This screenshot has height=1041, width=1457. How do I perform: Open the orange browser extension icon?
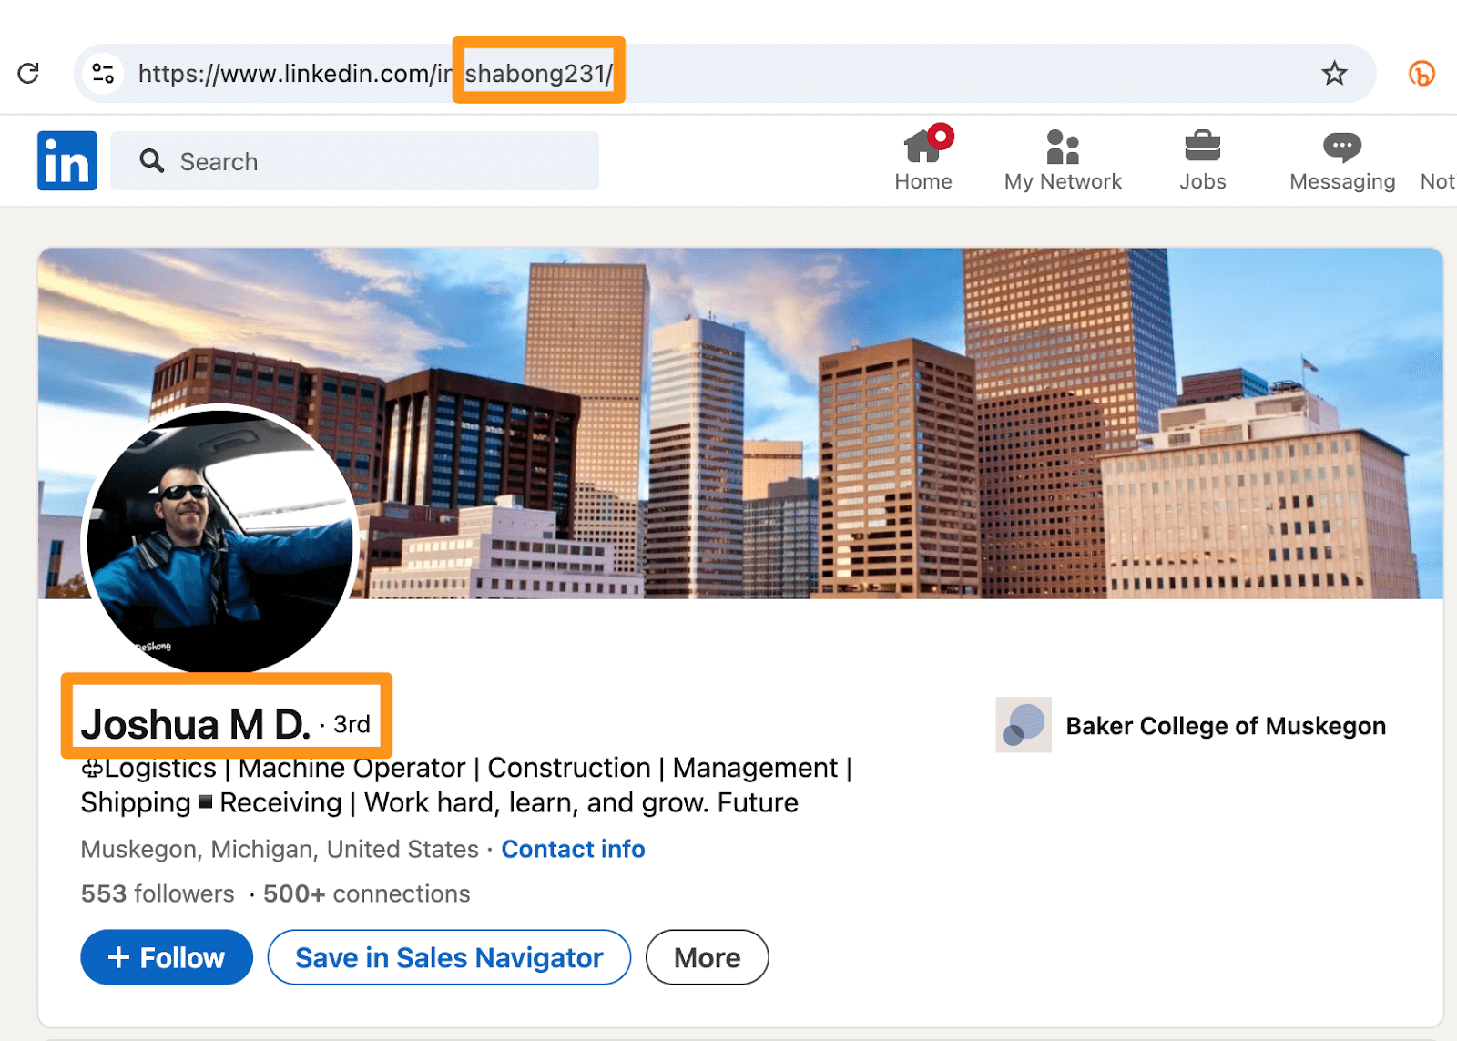tap(1421, 73)
